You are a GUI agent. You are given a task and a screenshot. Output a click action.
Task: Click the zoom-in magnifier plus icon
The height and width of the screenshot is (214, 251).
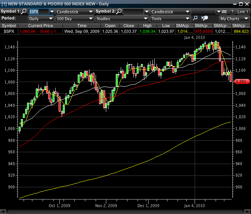pos(195,18)
